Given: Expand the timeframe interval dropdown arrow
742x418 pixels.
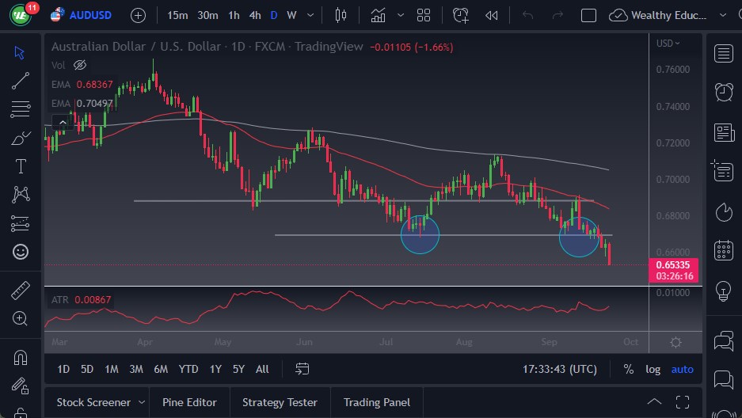Looking at the screenshot, I should pyautogui.click(x=310, y=15).
